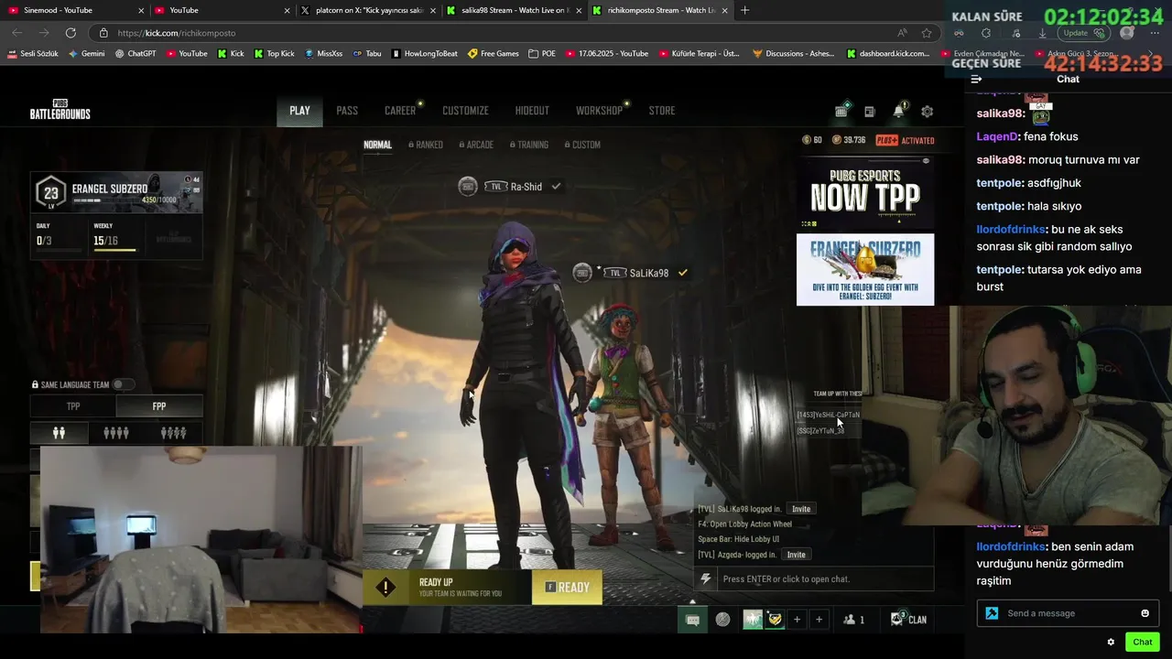
Task: Bookmark this page with the star icon
Action: [x=927, y=33]
